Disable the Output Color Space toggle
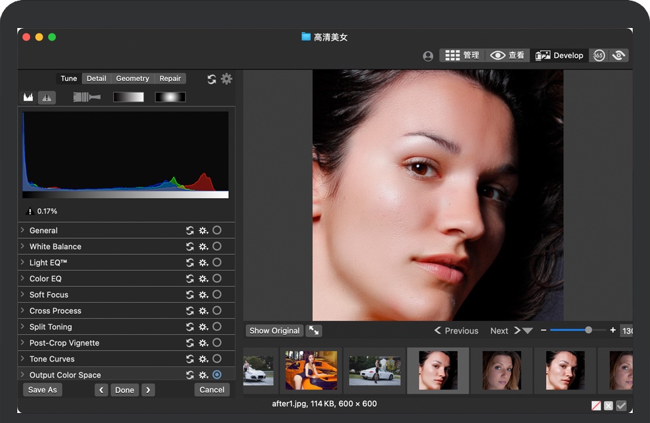 point(217,375)
